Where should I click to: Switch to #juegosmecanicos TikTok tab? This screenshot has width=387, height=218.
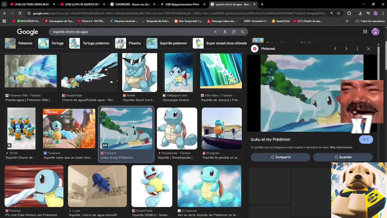(183, 4)
